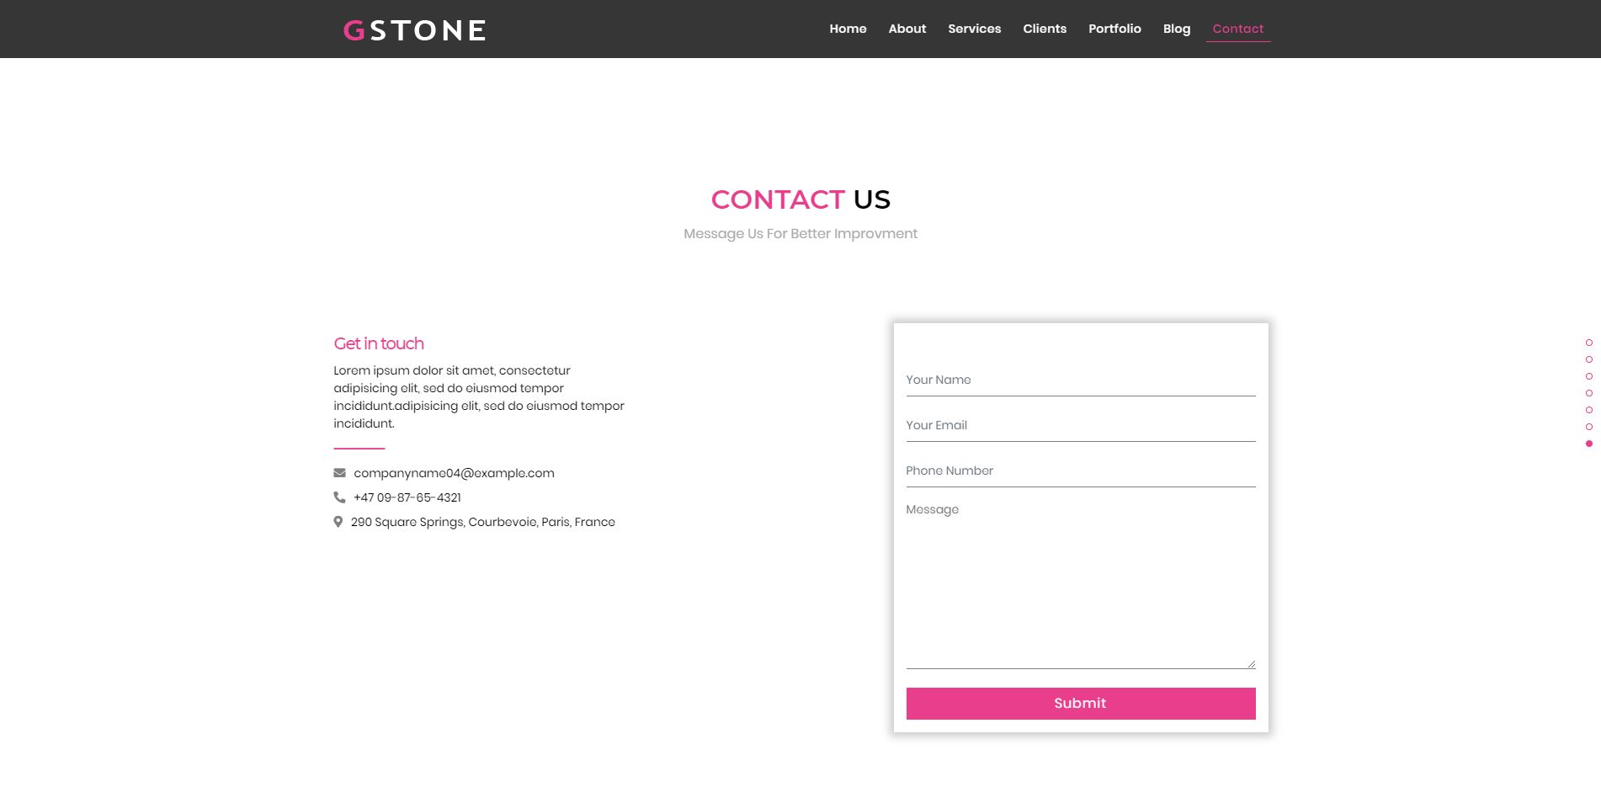1601x787 pixels.
Task: Click into the Your Email field
Action: [x=1080, y=426]
